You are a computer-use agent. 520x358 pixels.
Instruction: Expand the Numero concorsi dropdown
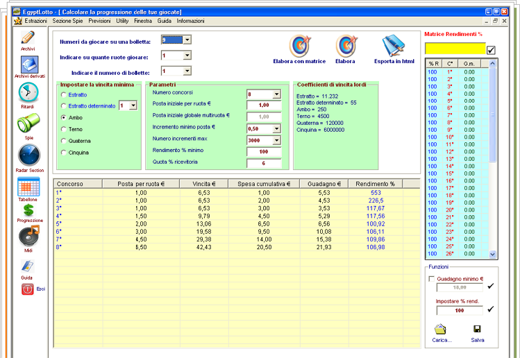276,94
